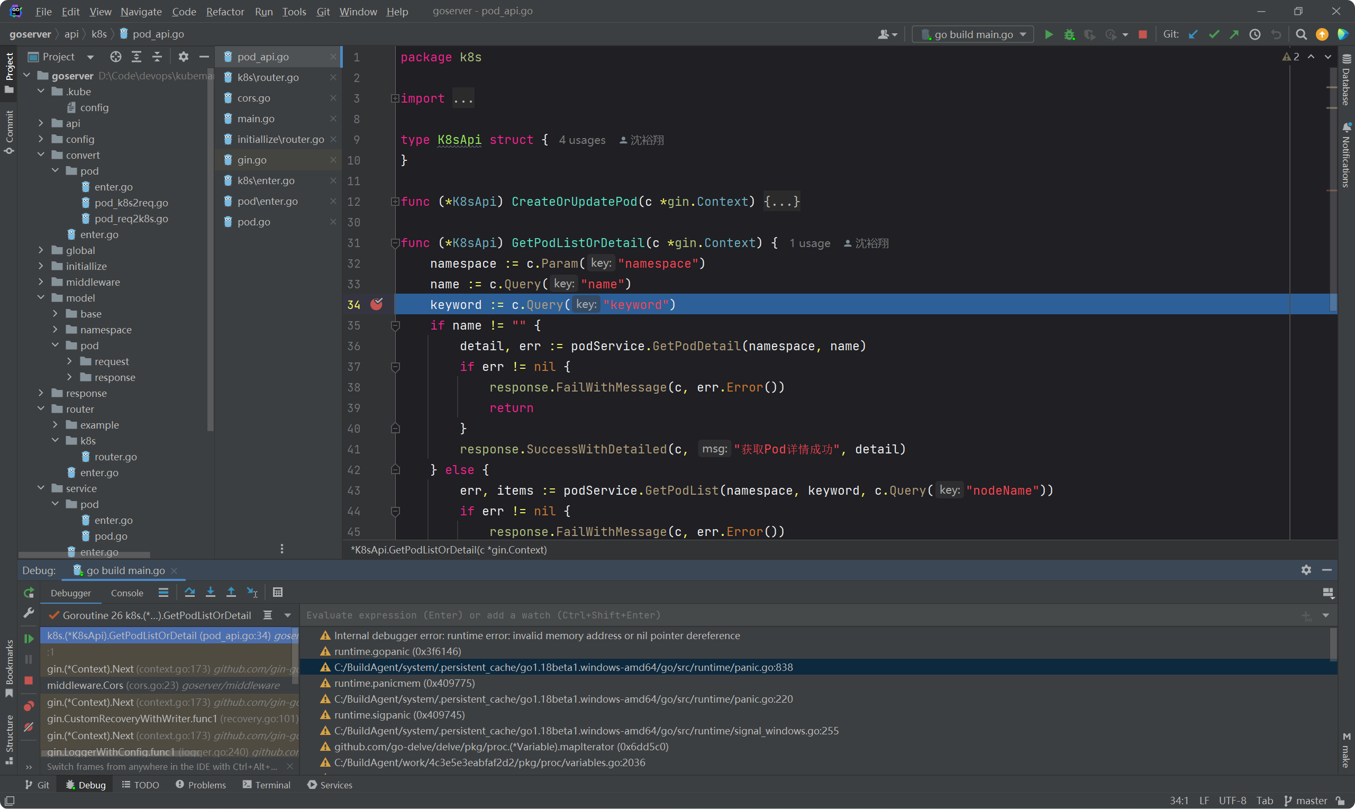
Task: Unfold the import block on line 3
Action: click(x=395, y=98)
